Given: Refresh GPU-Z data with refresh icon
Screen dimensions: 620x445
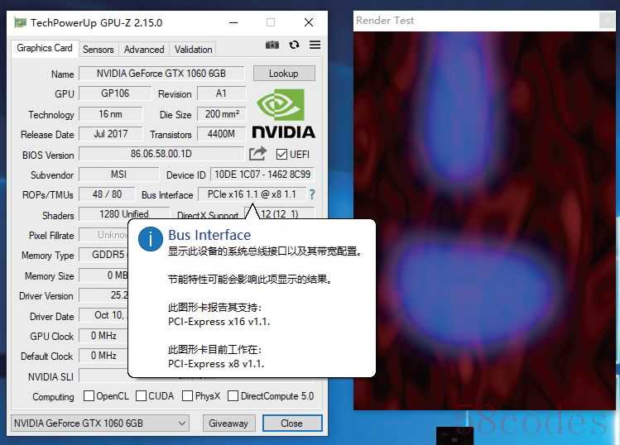Looking at the screenshot, I should (x=294, y=45).
